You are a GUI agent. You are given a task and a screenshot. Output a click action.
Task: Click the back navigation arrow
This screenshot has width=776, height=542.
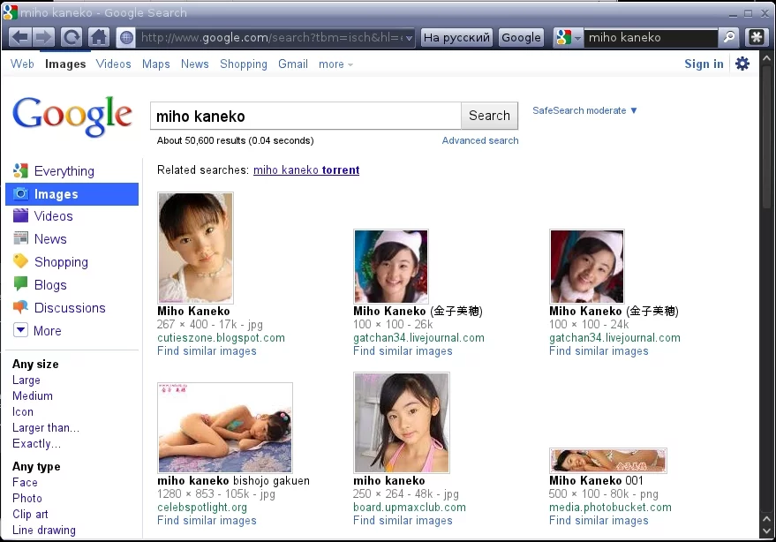tap(19, 37)
